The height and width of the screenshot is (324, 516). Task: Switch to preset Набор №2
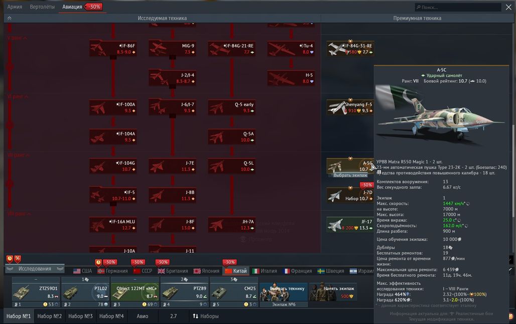[x=49, y=316]
